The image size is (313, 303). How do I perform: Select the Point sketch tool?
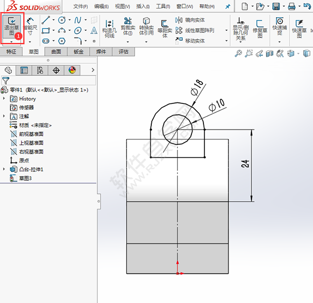[94, 41]
